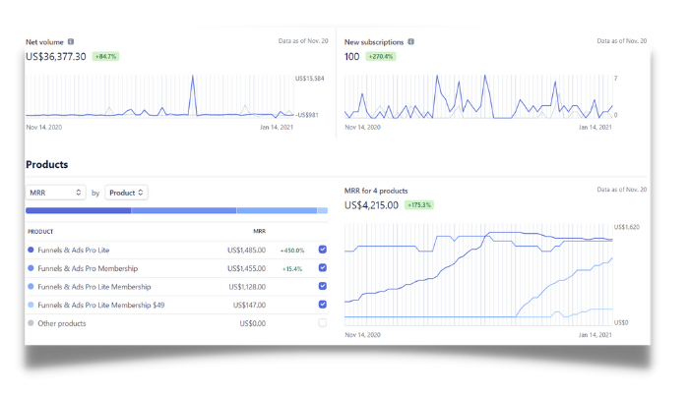
Task: Click the Net volume info icon
Action: (71, 42)
